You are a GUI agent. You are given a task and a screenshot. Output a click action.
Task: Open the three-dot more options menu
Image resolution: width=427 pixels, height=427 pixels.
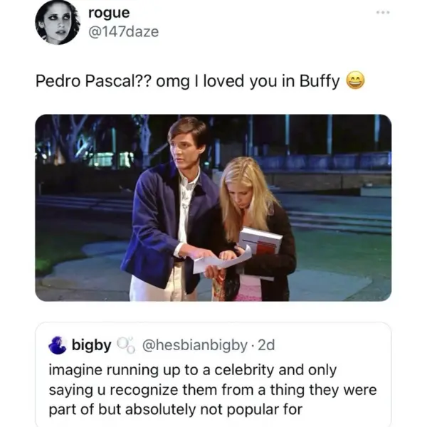tap(383, 14)
